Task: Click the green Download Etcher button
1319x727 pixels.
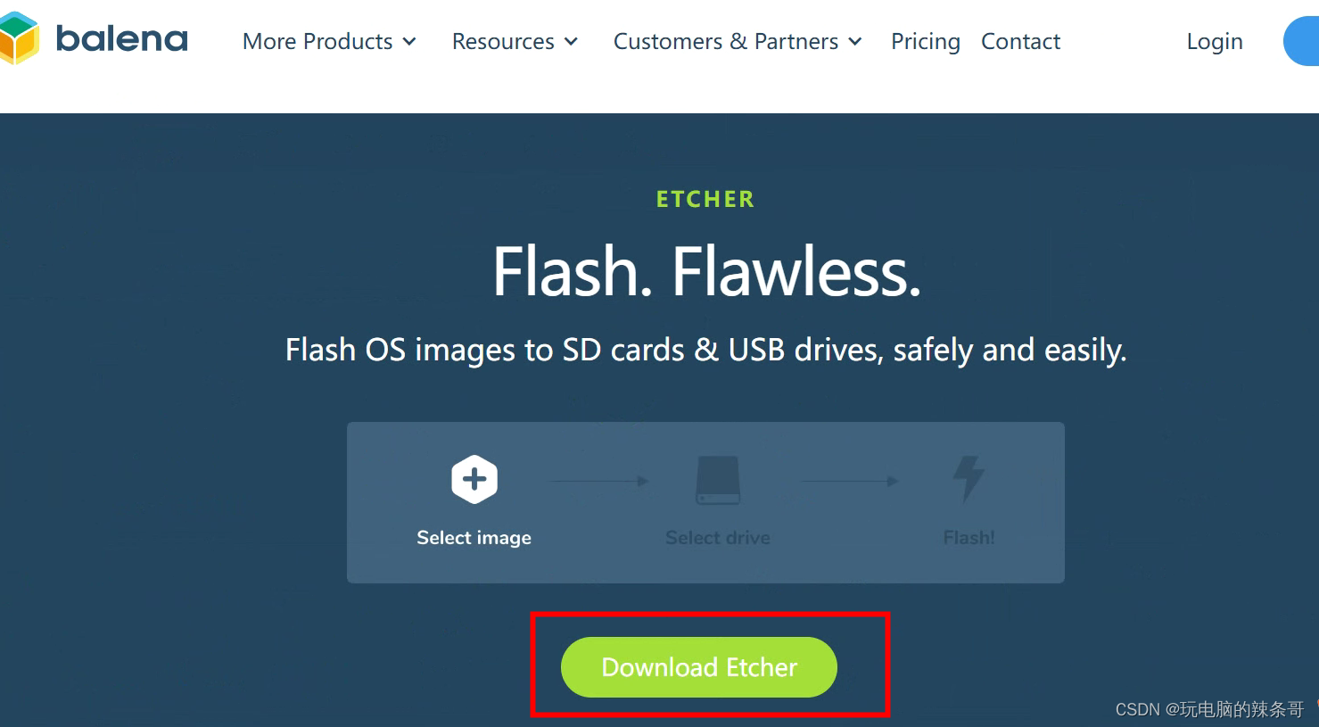Action: [x=699, y=667]
